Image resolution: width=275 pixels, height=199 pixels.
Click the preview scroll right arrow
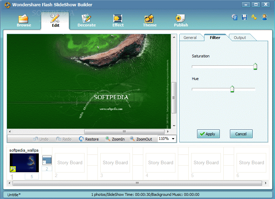click(x=168, y=132)
